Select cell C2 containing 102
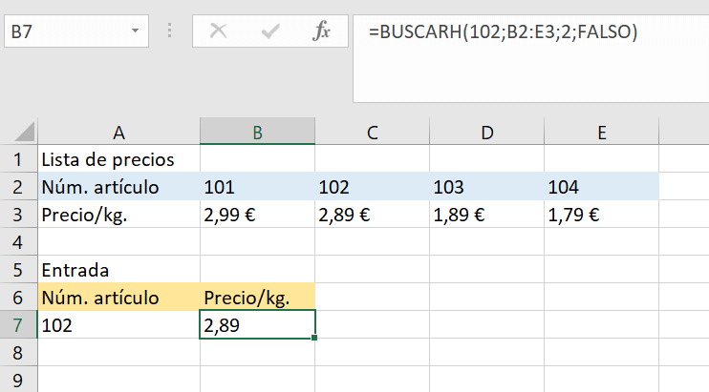 (372, 186)
